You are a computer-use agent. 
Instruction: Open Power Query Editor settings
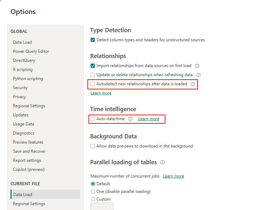[31, 51]
